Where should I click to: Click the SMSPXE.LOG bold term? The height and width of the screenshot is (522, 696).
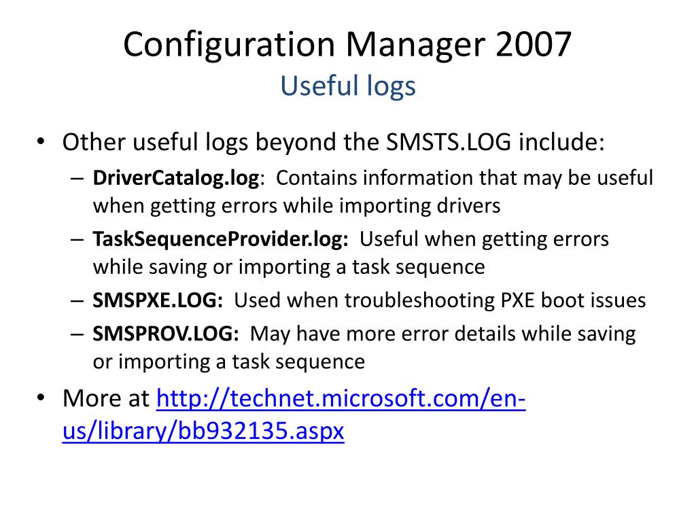point(158,300)
